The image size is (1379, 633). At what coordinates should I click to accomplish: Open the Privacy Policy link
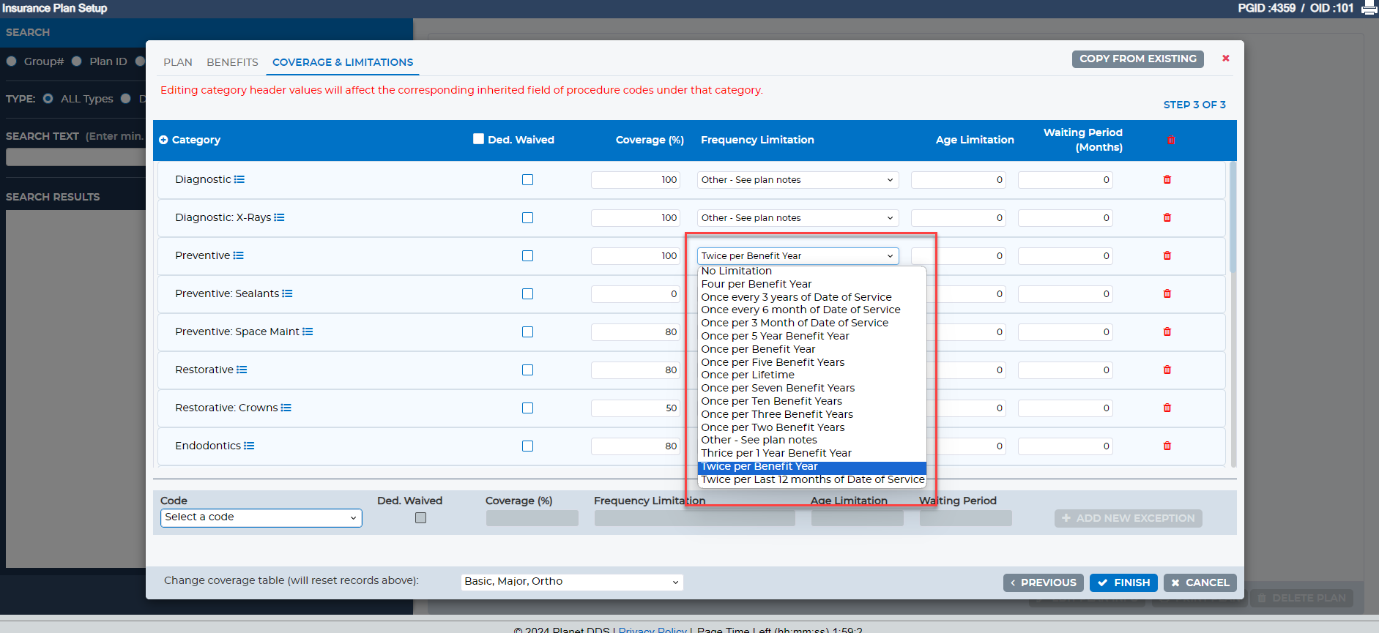click(653, 629)
